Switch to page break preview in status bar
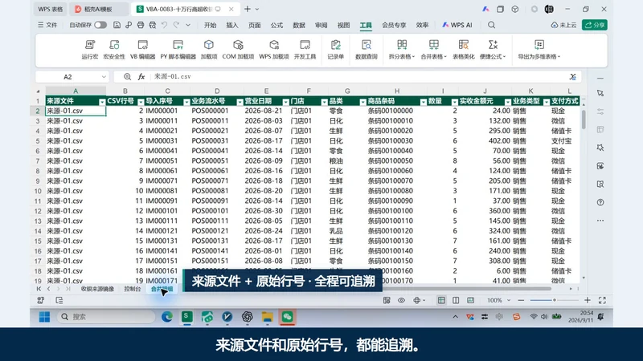The width and height of the screenshot is (643, 361). coord(470,300)
